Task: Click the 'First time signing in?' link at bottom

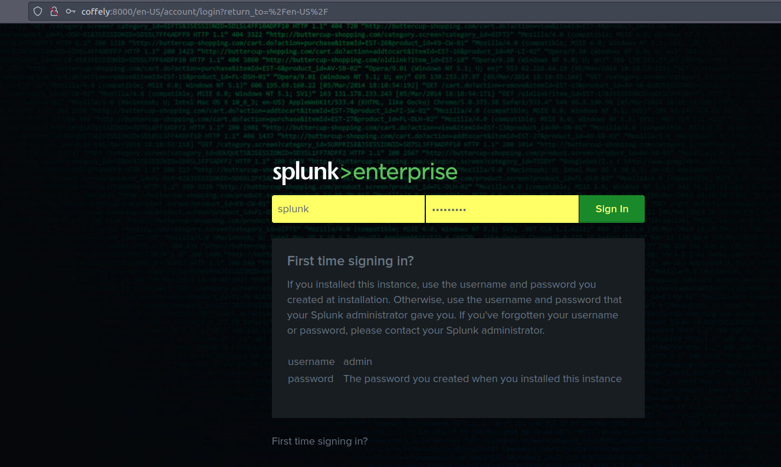Action: click(320, 441)
